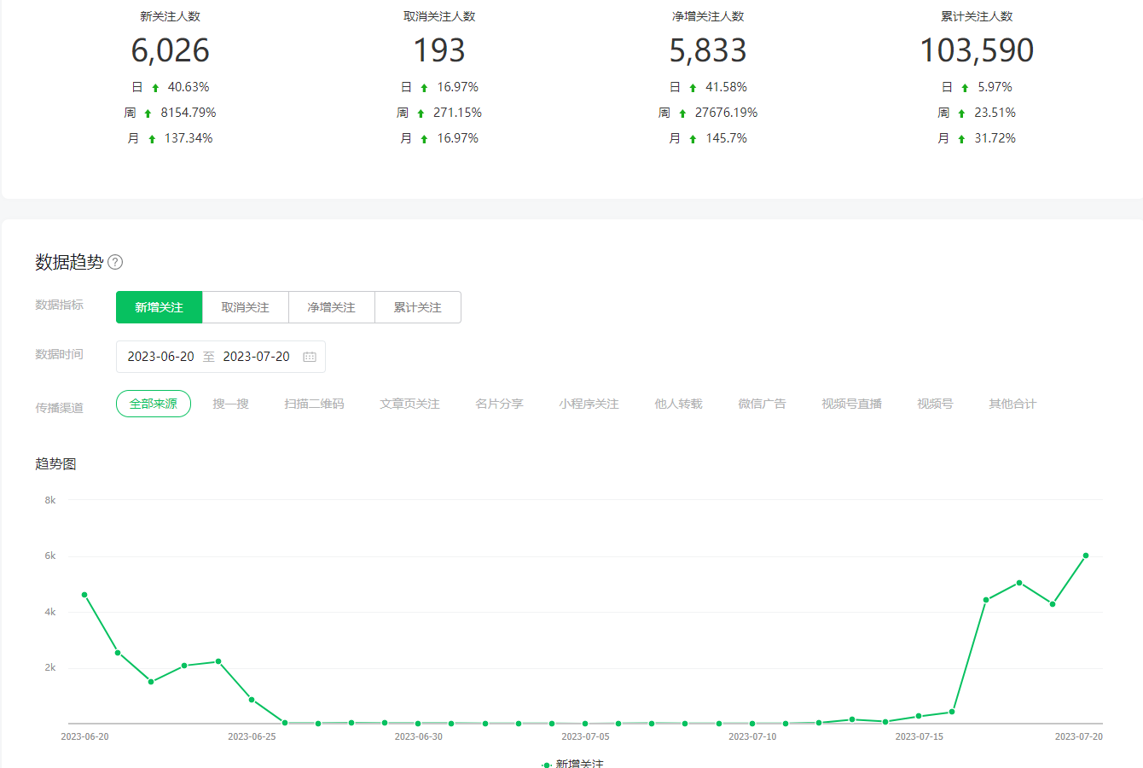Filter by 文章页关注 channel
Screen dimensions: 1143x768
(x=409, y=404)
